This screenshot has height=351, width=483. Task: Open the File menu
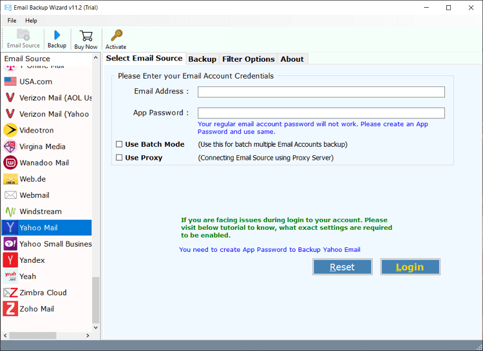tap(12, 21)
